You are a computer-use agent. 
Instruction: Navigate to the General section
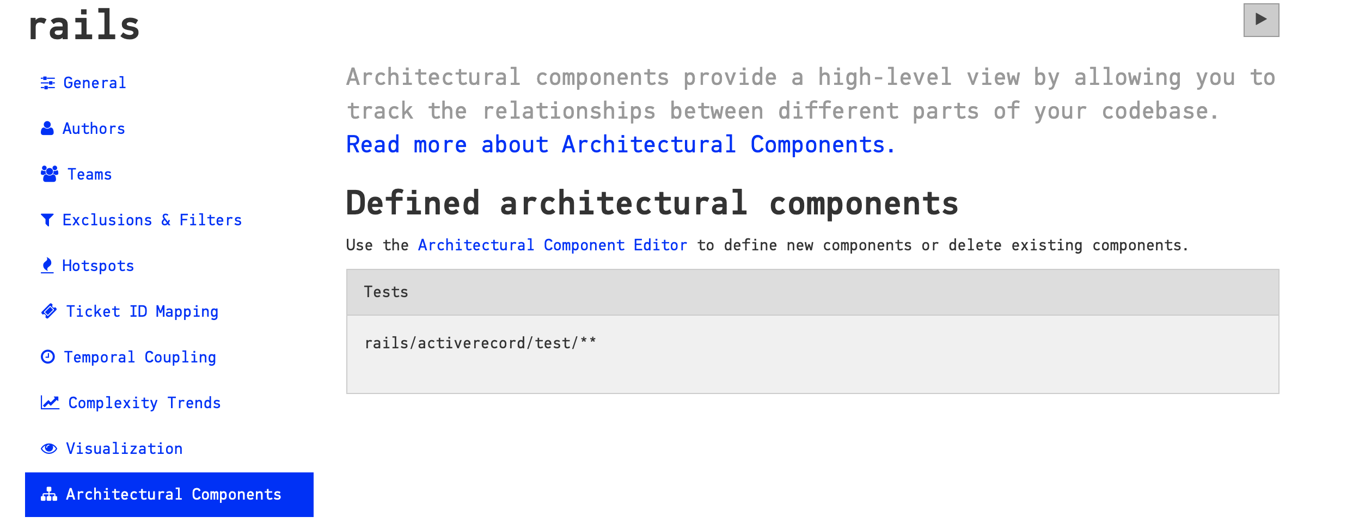point(94,83)
